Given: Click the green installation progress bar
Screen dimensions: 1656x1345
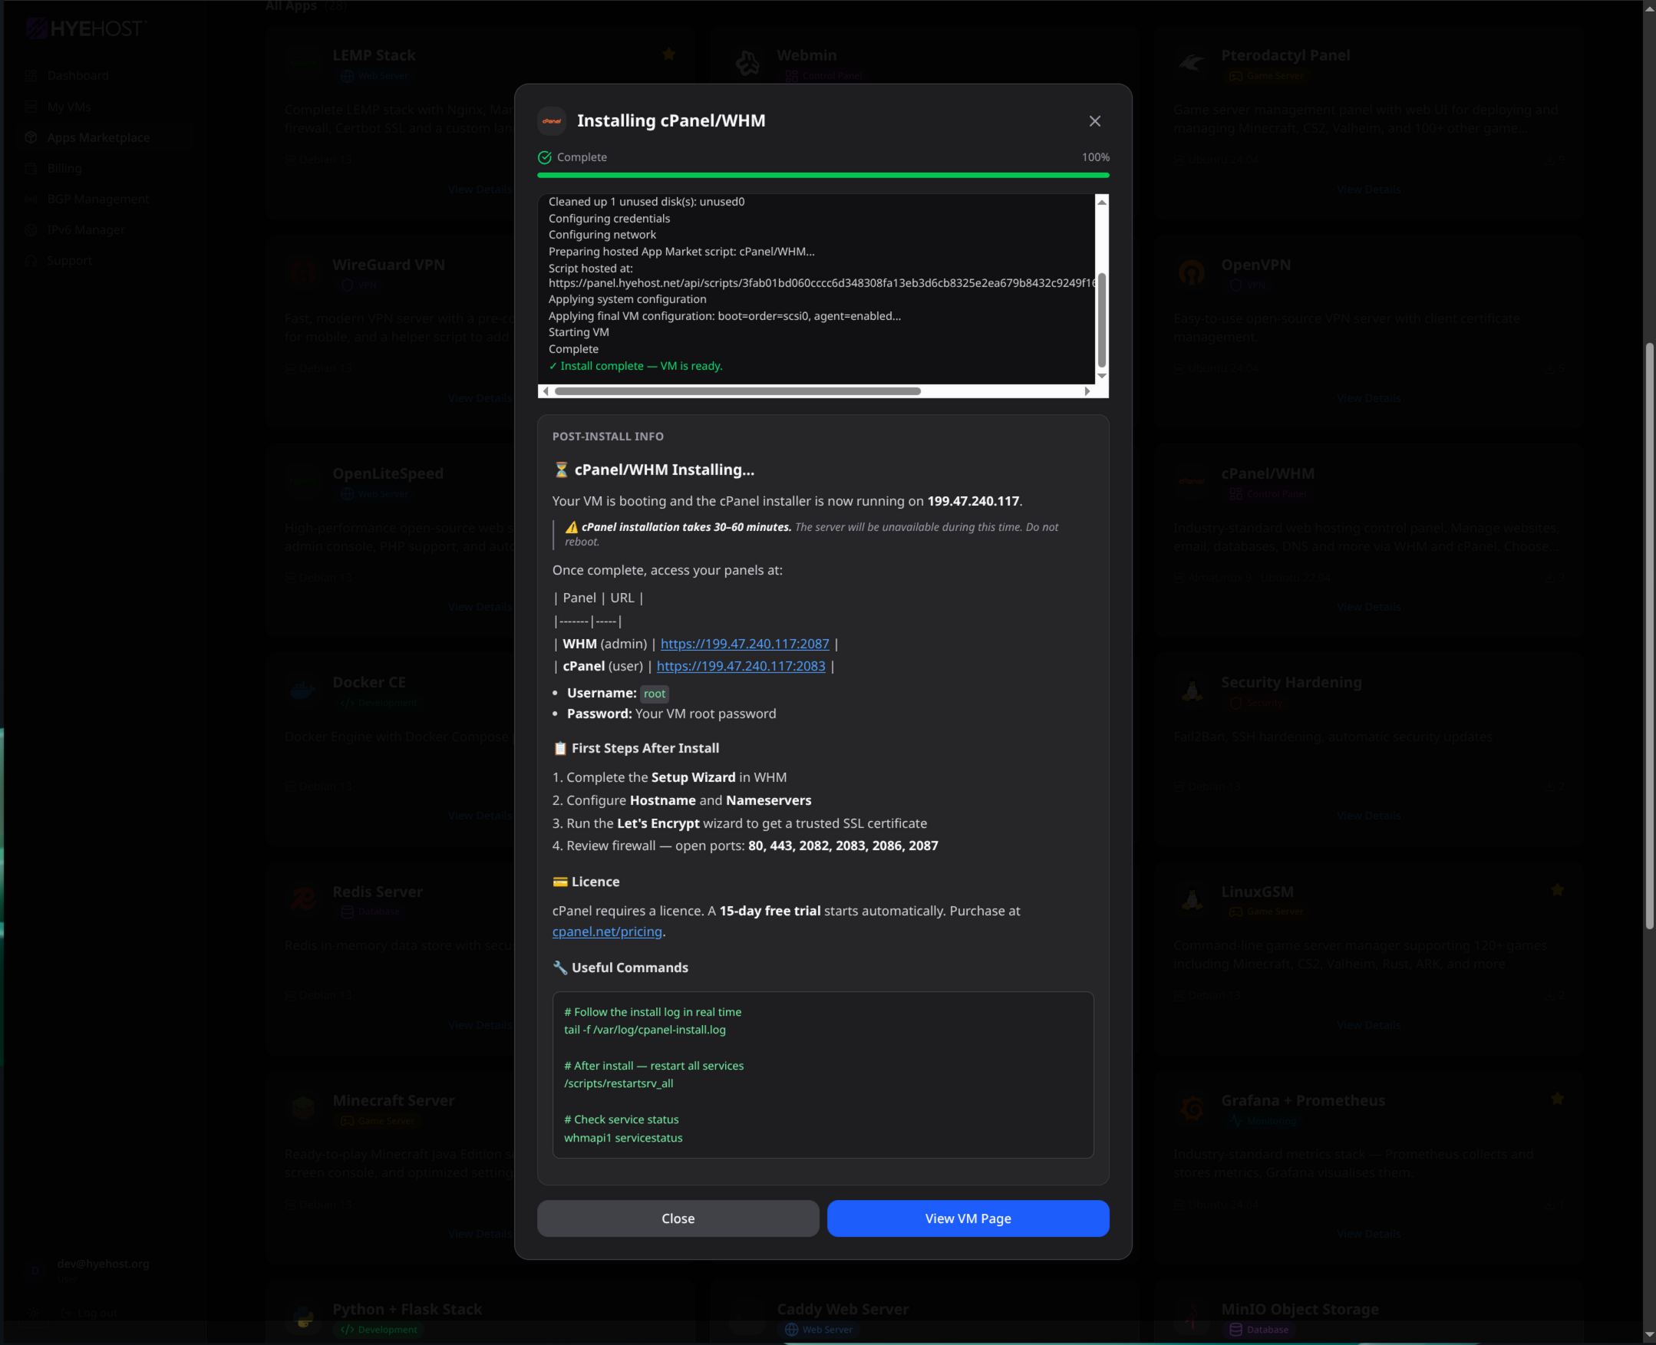Looking at the screenshot, I should (822, 176).
